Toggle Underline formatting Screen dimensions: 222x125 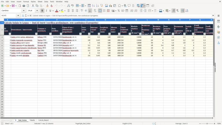tap(50, 11)
